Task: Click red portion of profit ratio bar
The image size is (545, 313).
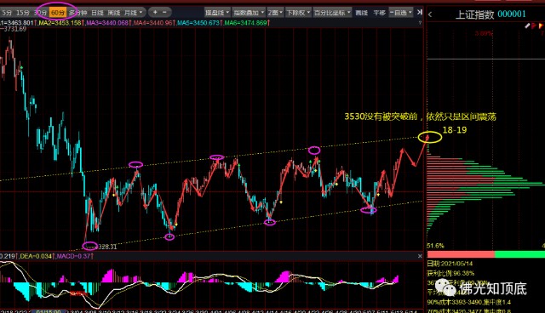Action: (x=461, y=254)
